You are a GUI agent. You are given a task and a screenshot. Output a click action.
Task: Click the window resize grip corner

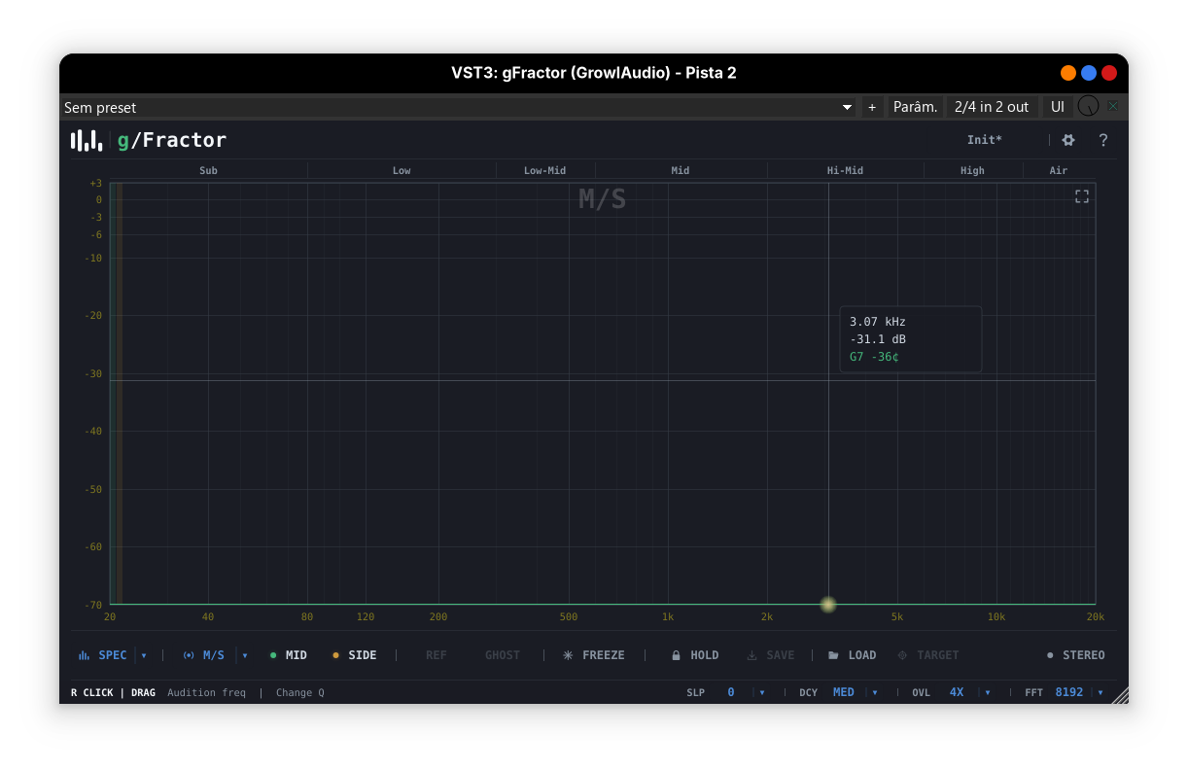[x=1120, y=695]
